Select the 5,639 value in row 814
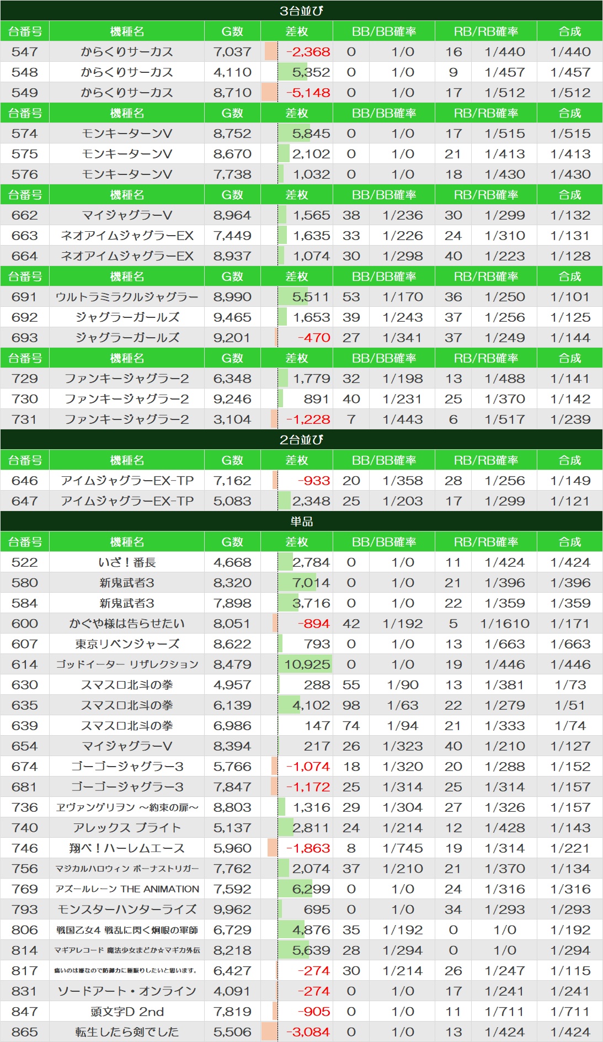Image resolution: width=603 pixels, height=1042 pixels. (311, 950)
